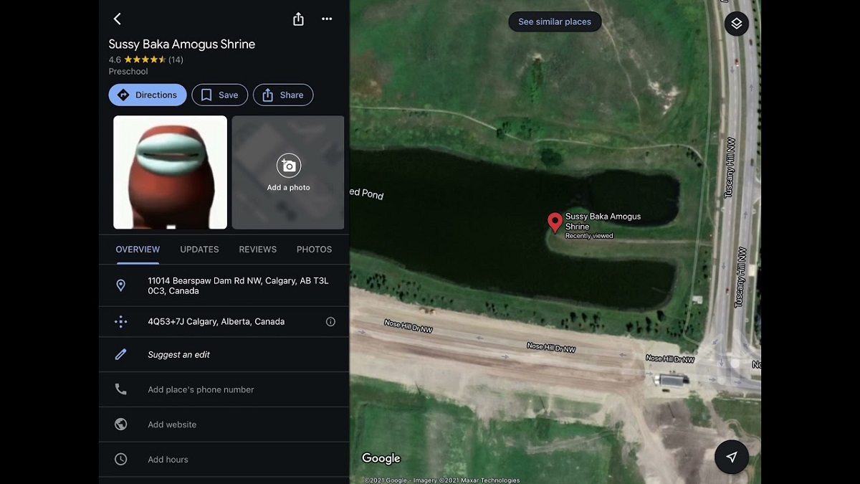Viewport: 860px width, 484px height.
Task: Add the place's phone number
Action: [201, 389]
